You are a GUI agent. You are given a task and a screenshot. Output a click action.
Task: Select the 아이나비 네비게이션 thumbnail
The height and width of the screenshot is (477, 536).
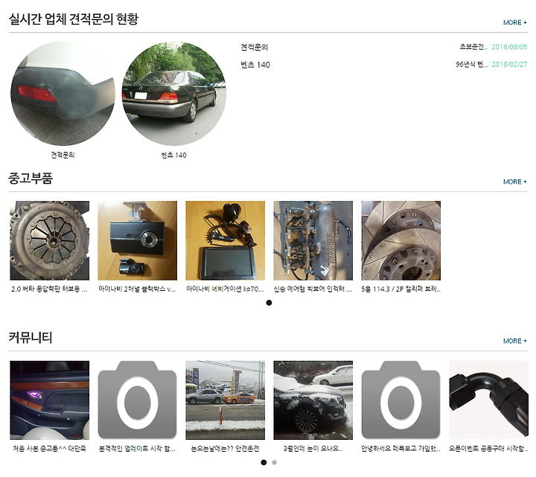(x=226, y=240)
